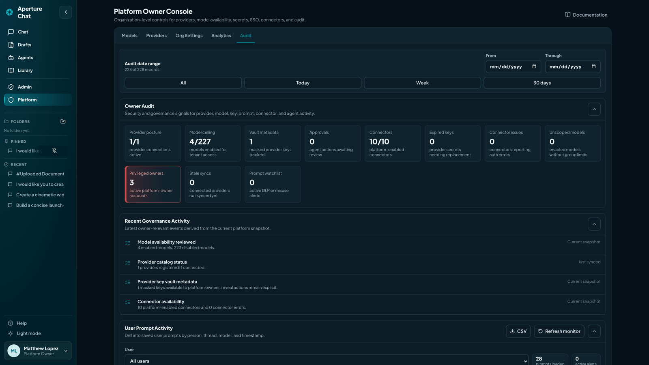
Task: Select the Audit tab
Action: click(x=246, y=36)
